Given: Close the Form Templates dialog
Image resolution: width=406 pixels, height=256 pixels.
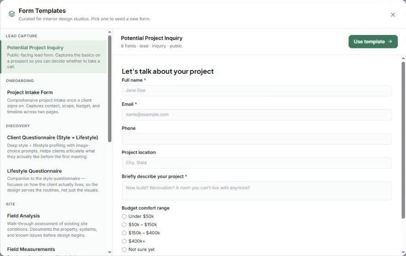Looking at the screenshot, I should coord(393,15).
